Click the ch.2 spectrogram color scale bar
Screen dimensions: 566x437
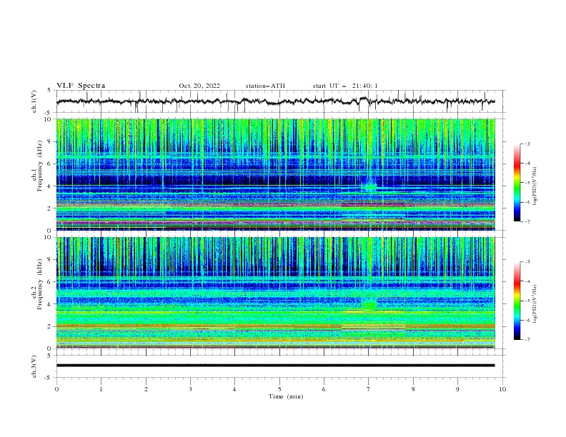tap(517, 301)
